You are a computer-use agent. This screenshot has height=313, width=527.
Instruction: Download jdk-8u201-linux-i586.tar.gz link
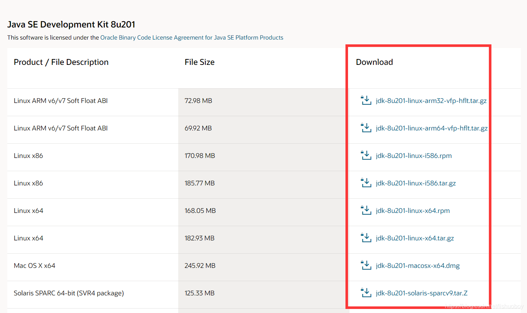click(416, 183)
